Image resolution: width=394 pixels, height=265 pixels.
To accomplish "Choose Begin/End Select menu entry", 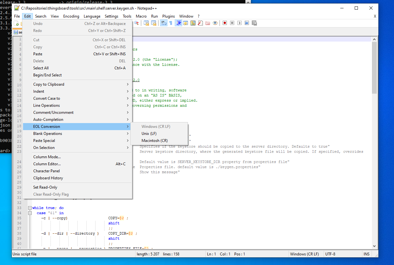I will pos(77,75).
